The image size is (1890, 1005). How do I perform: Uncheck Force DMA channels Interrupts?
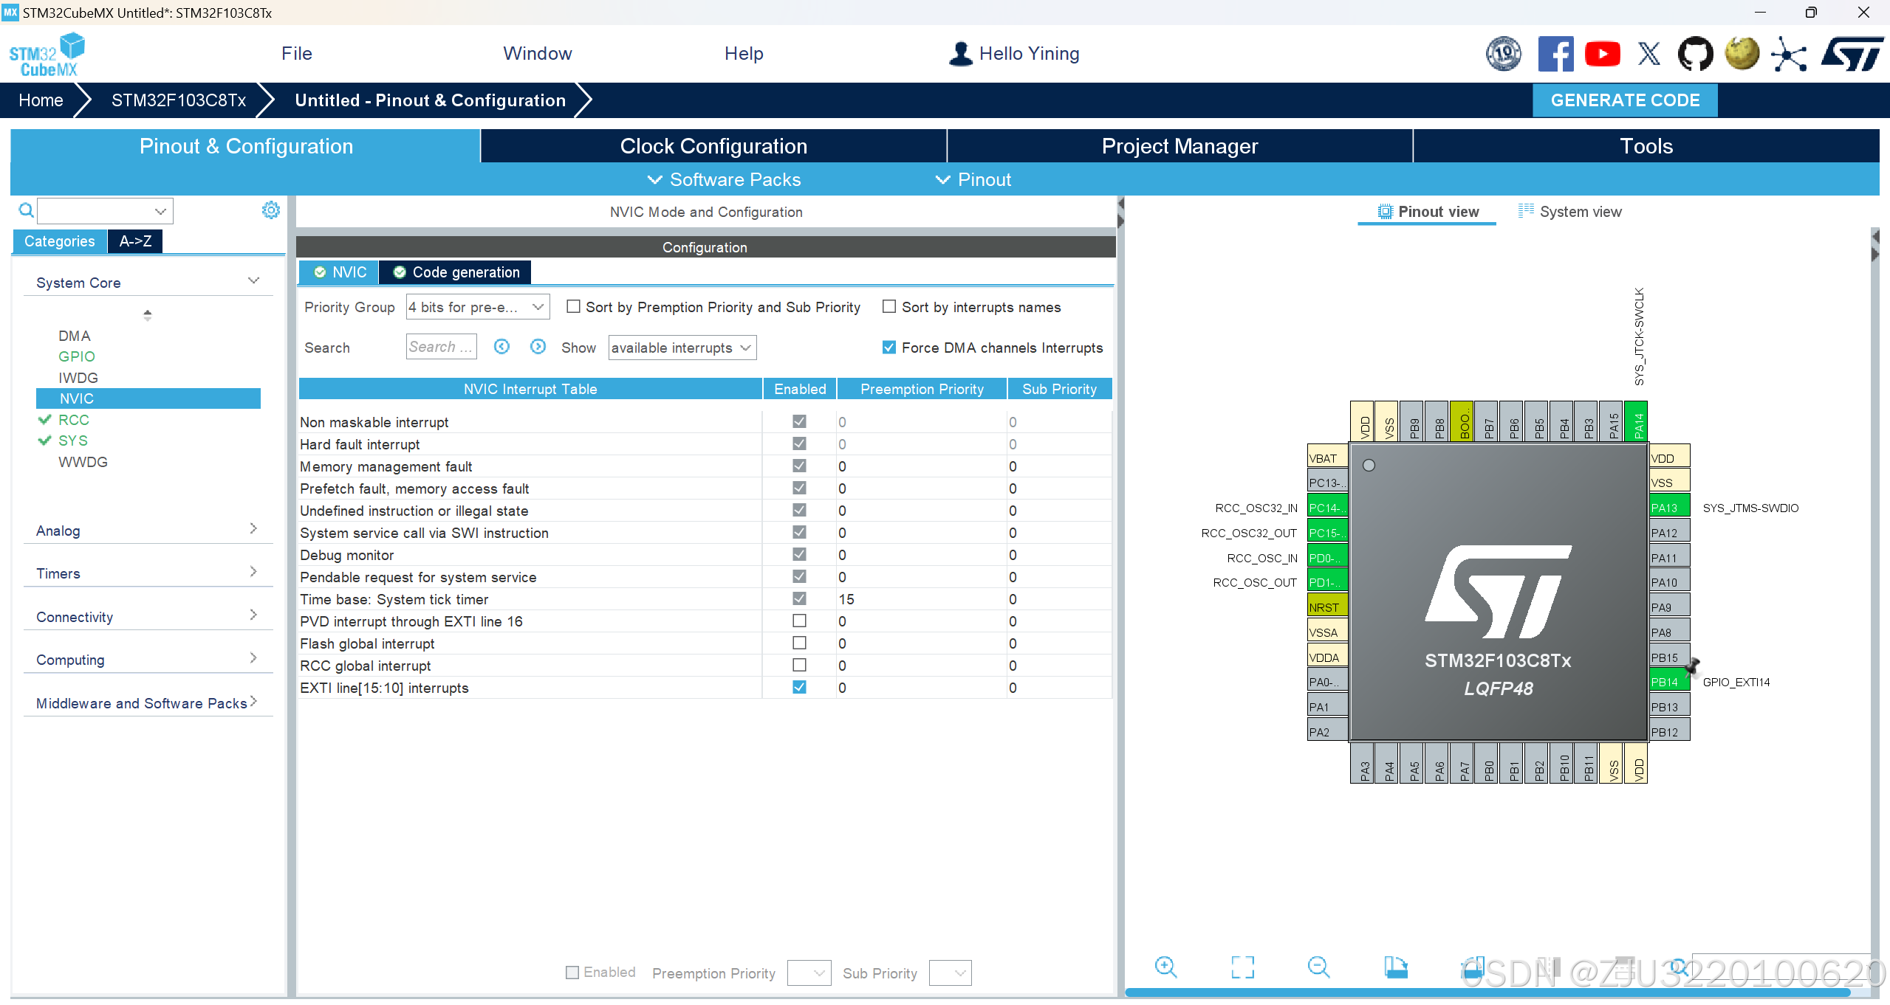[x=889, y=348]
